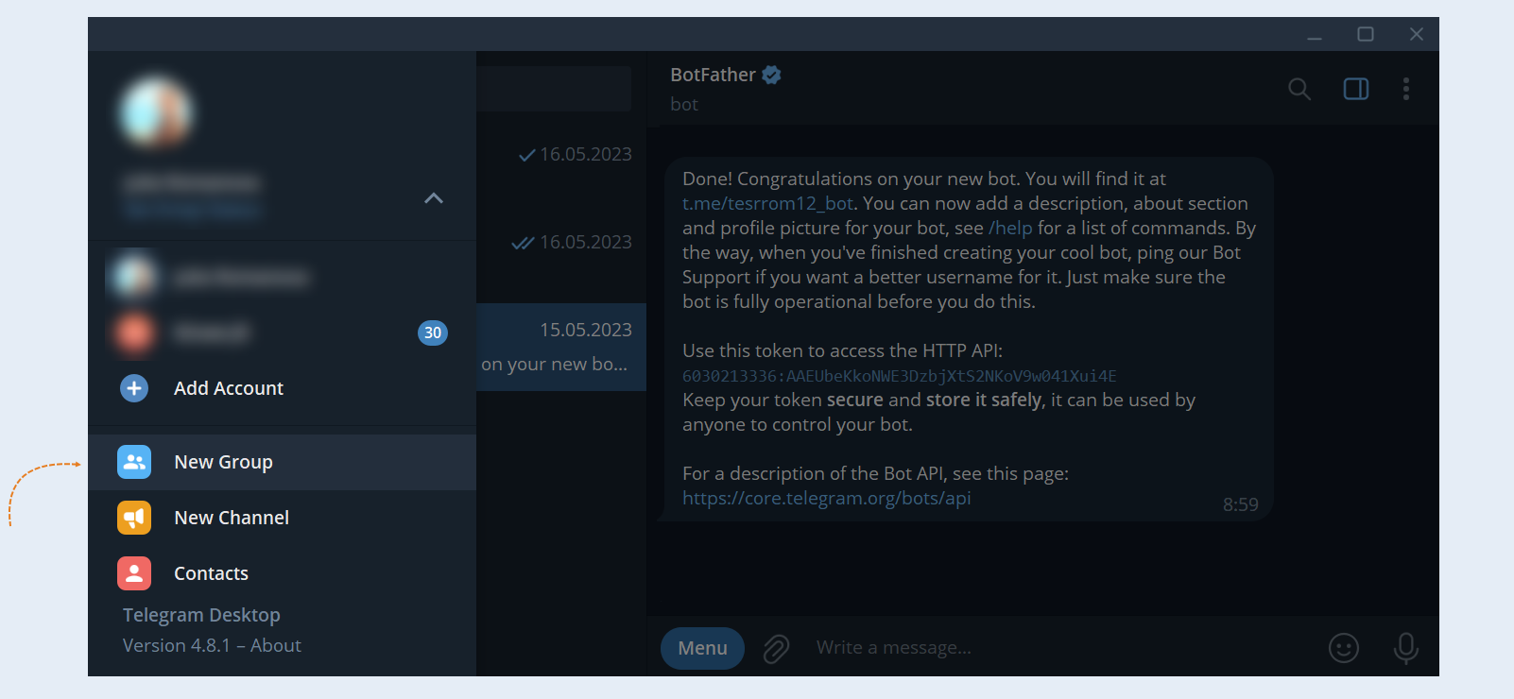Open Contacts from the side menu
The width and height of the screenshot is (1514, 699).
[x=282, y=573]
